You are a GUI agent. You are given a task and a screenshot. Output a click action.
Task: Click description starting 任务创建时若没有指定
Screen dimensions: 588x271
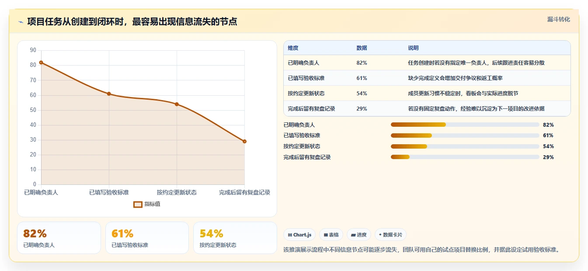476,63
